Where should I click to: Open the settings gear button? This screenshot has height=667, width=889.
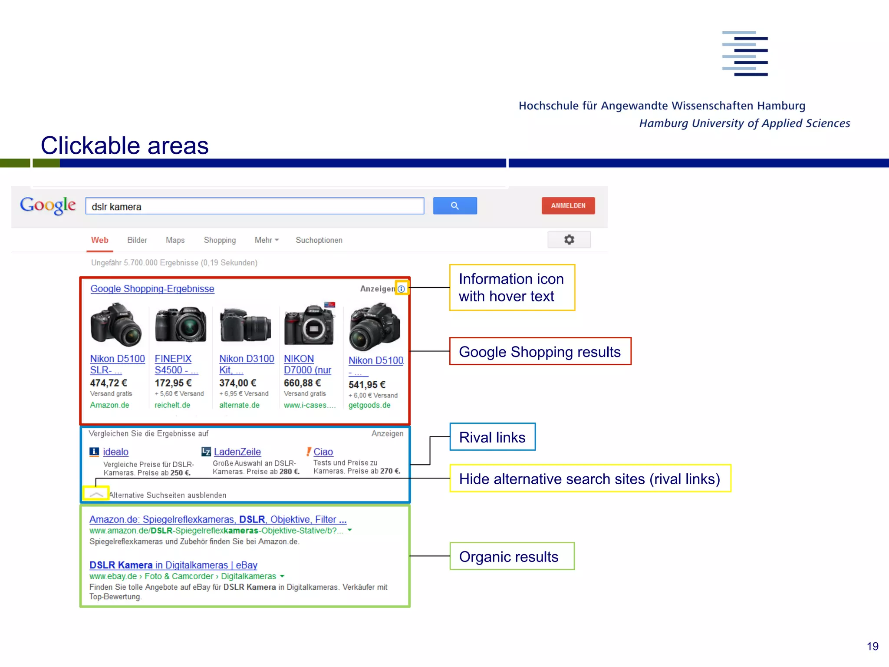pyautogui.click(x=569, y=240)
